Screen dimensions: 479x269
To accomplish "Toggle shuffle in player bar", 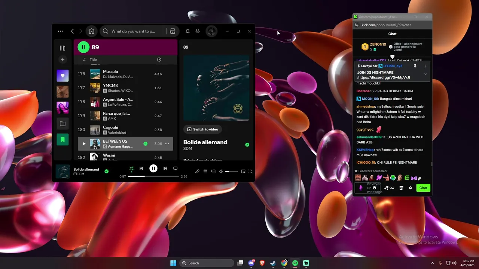I will pos(131,168).
